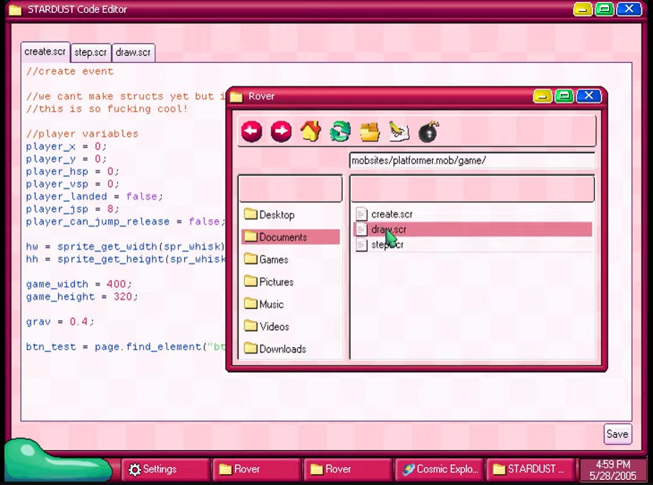Click the code line 'player_landed = false;'
653x485 pixels.
pyautogui.click(x=94, y=197)
